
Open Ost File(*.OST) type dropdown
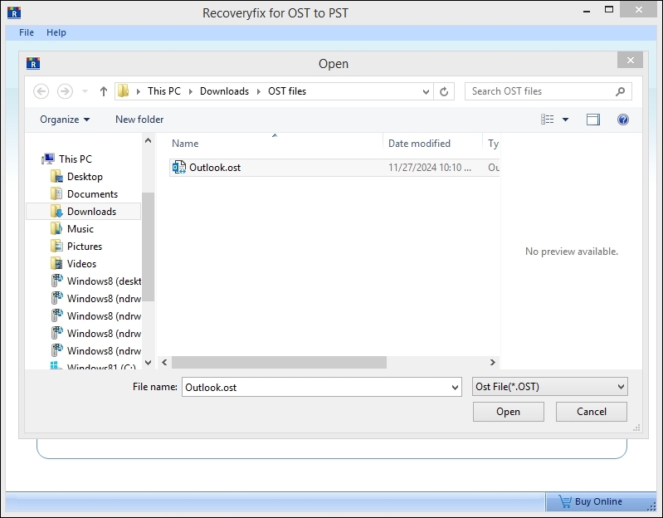click(549, 387)
